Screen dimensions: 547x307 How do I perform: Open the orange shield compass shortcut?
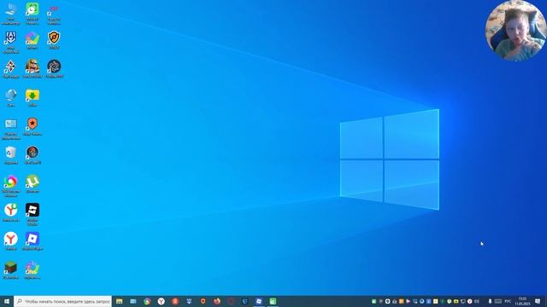click(54, 40)
